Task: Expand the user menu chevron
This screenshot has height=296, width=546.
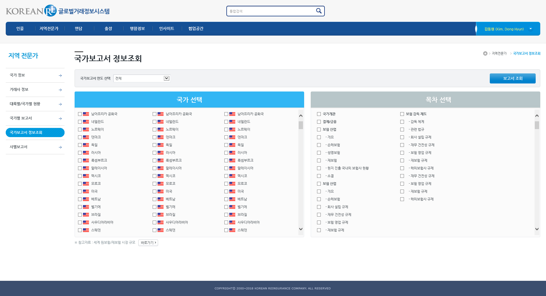Action: (531, 29)
